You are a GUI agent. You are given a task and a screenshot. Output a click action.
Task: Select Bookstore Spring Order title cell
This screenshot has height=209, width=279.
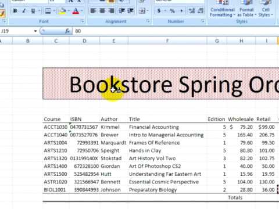[161, 84]
